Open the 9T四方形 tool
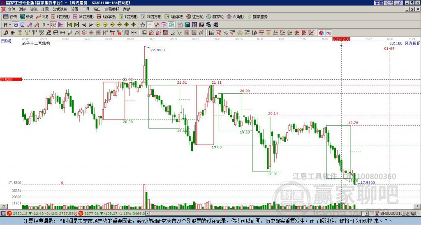Screen dimensions: 421x225 151,16
